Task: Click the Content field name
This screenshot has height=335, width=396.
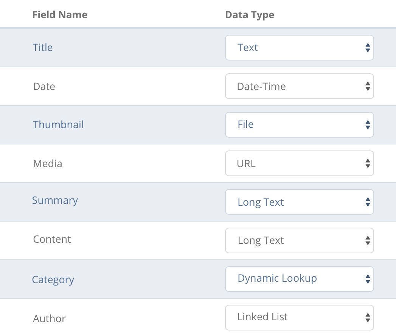Action: [x=52, y=239]
